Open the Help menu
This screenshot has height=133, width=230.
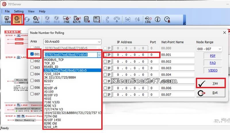(x=42, y=11)
